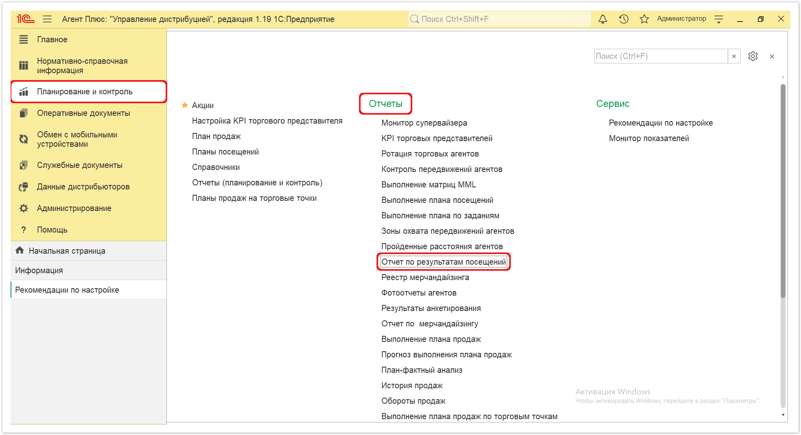Screen dimensions: 801x435
Task: Open Монитор показателей in Сервис
Action: click(649, 138)
